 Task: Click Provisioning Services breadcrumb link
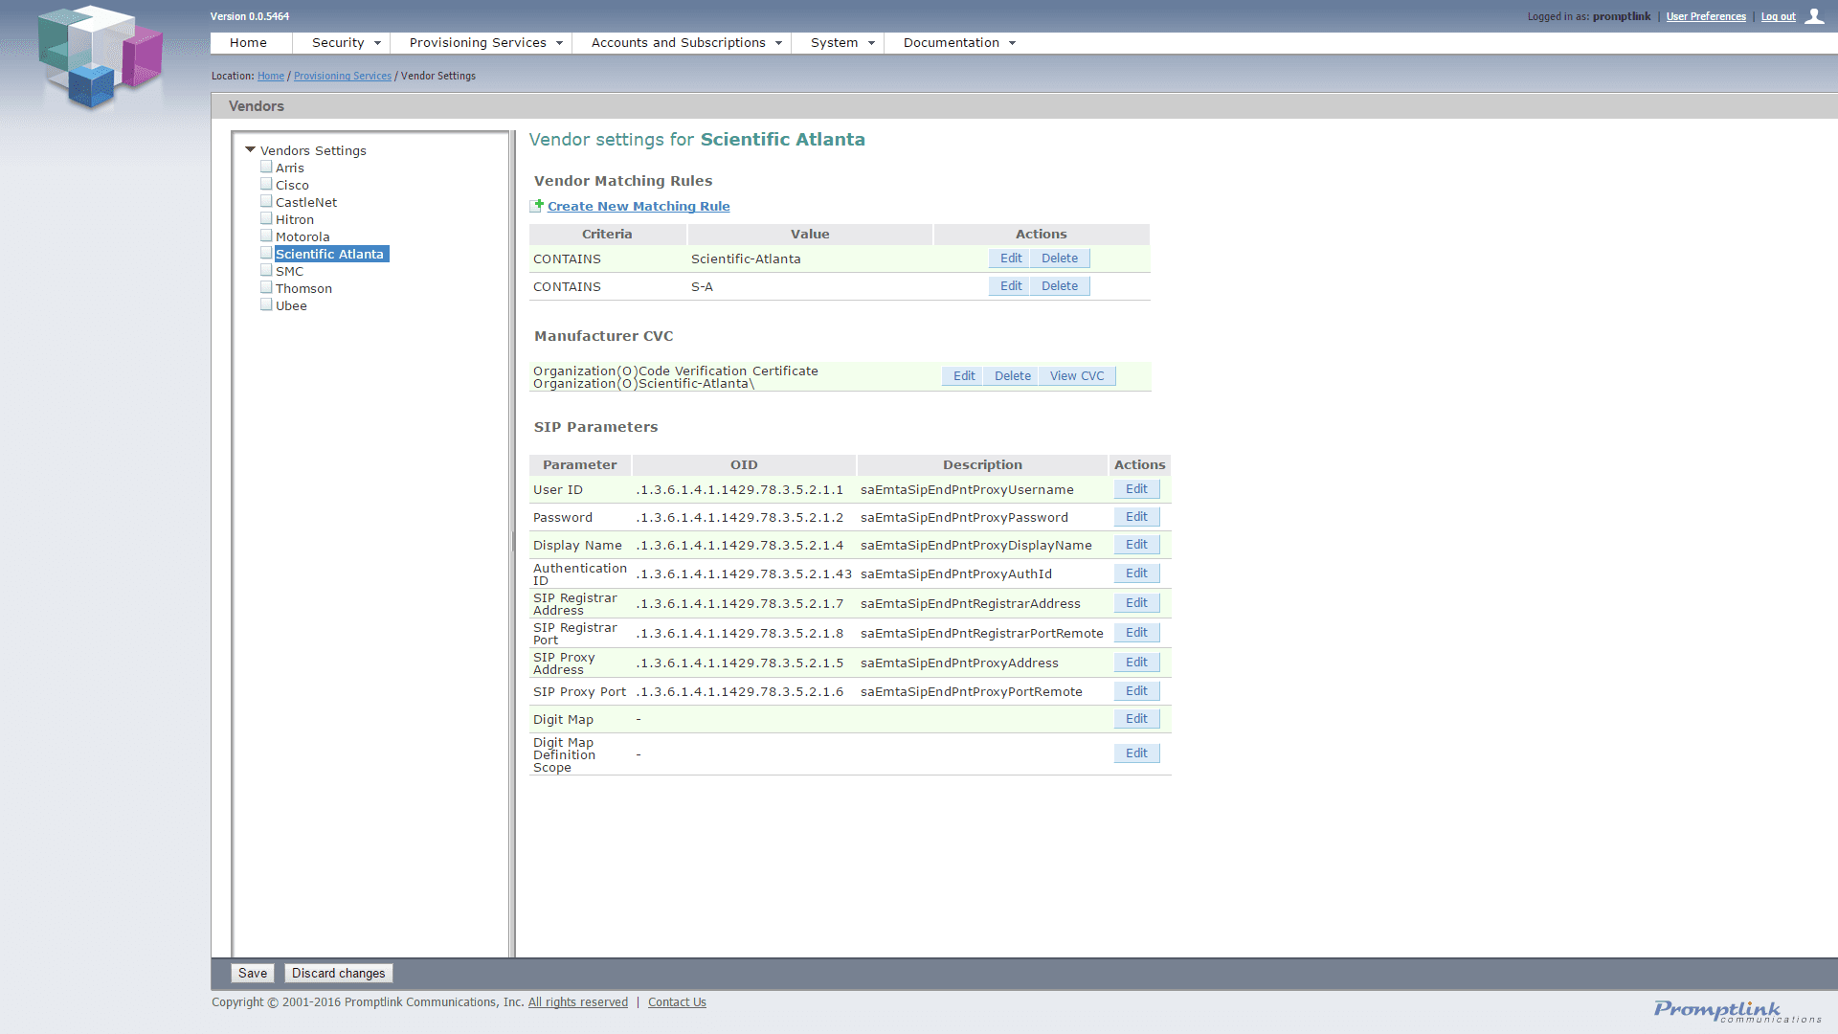[x=343, y=76]
